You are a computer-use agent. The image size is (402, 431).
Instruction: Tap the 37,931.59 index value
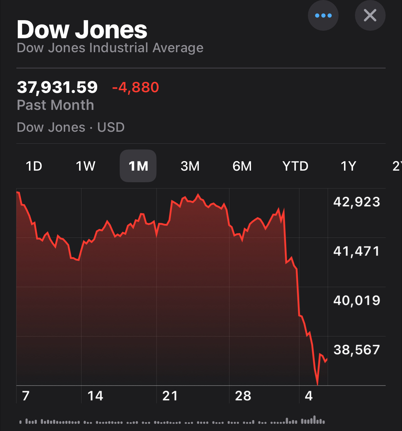[x=57, y=87]
